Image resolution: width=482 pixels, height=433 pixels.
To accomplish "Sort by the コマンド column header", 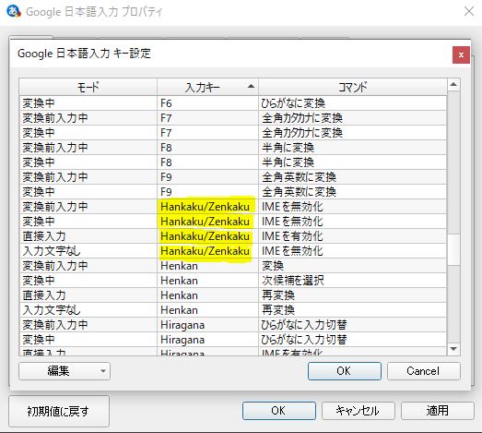I will click(353, 87).
